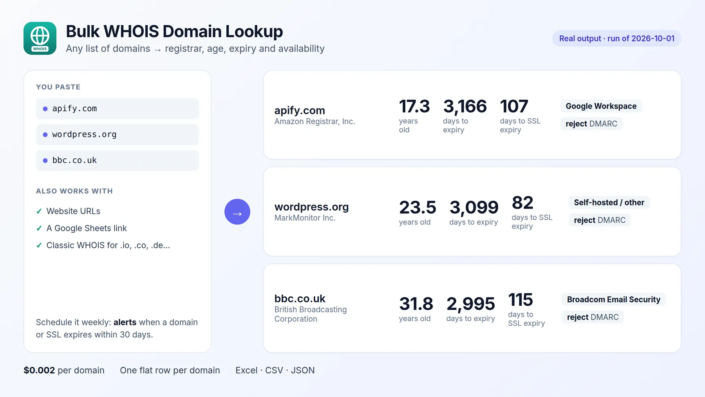Click the green WHOIS globe logo icon

[40, 38]
